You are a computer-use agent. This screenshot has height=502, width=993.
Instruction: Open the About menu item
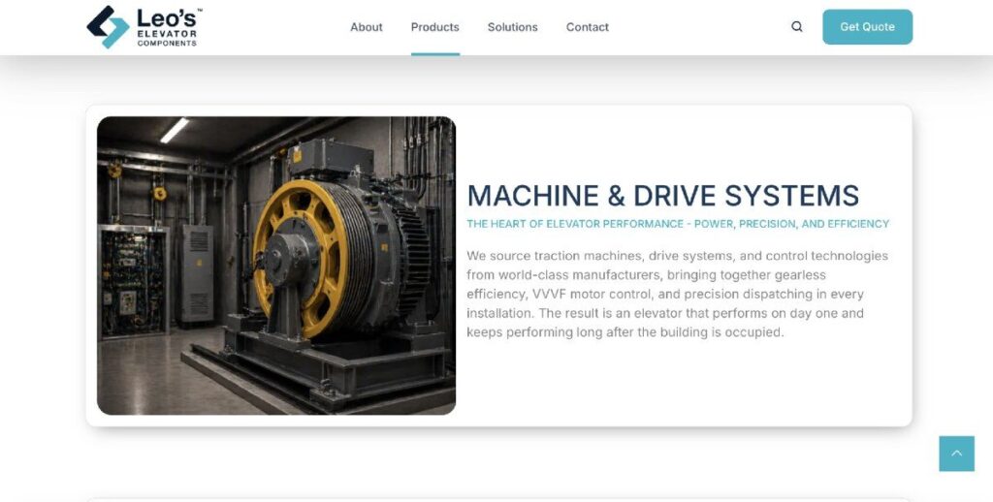click(x=366, y=27)
